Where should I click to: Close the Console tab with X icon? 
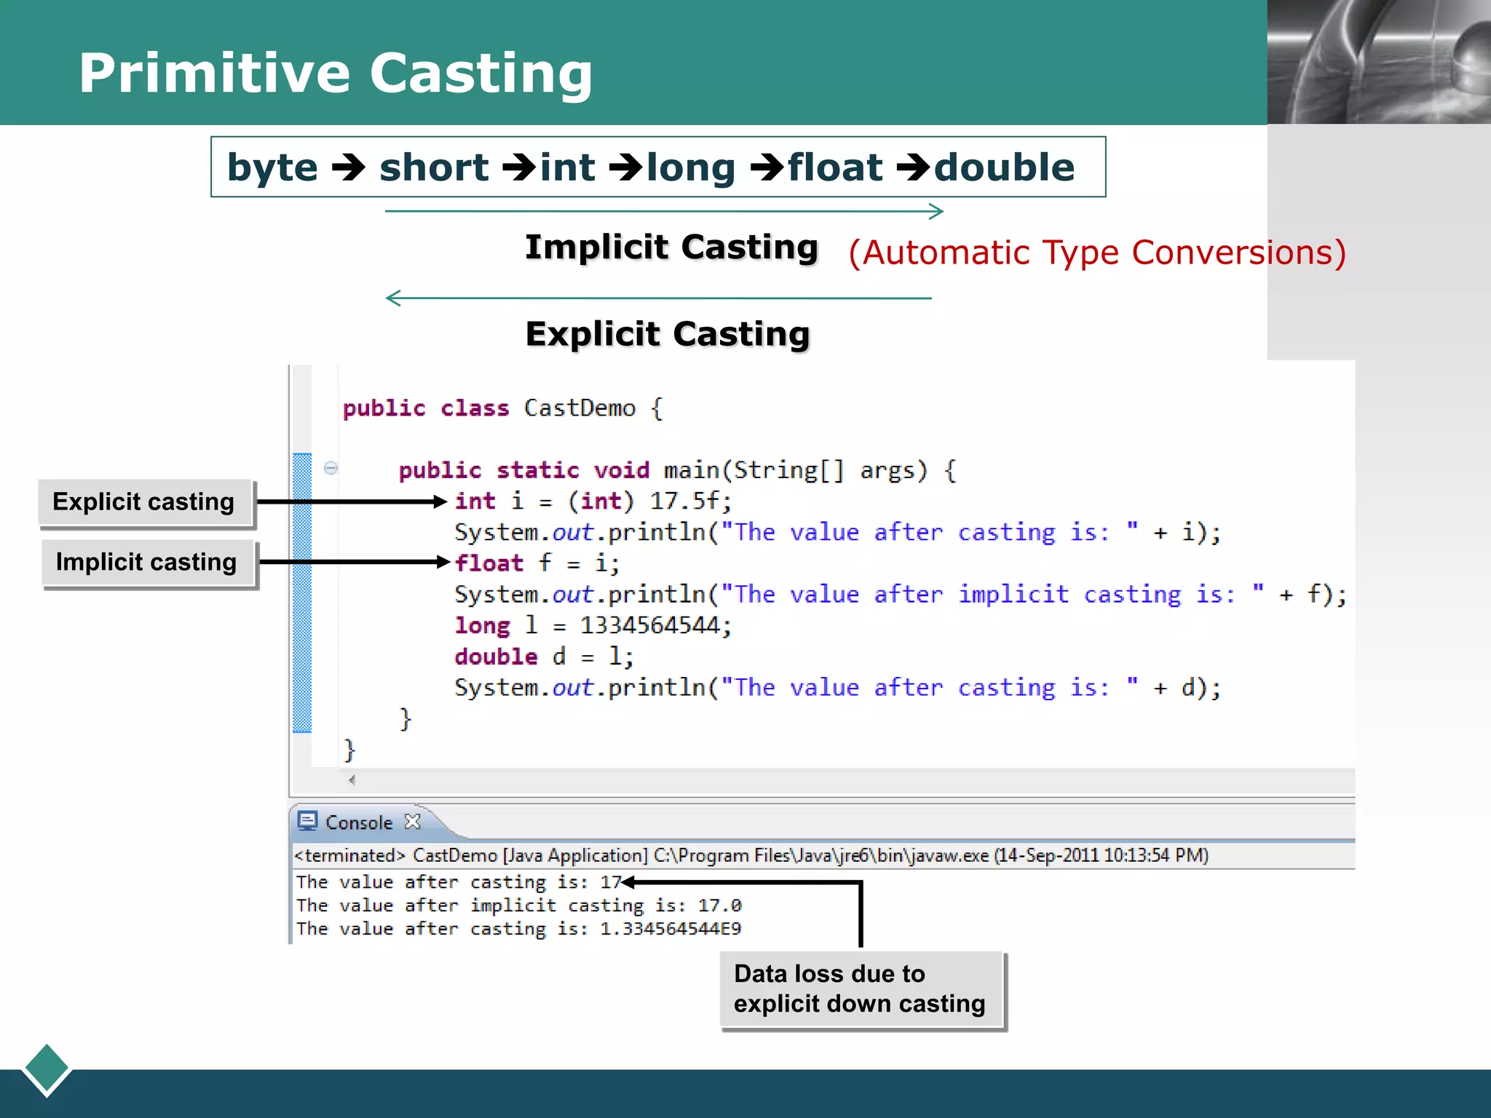(x=413, y=822)
